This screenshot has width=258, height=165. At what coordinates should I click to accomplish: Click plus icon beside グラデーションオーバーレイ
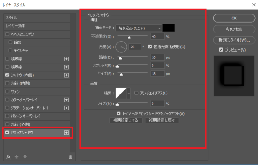click(x=67, y=108)
